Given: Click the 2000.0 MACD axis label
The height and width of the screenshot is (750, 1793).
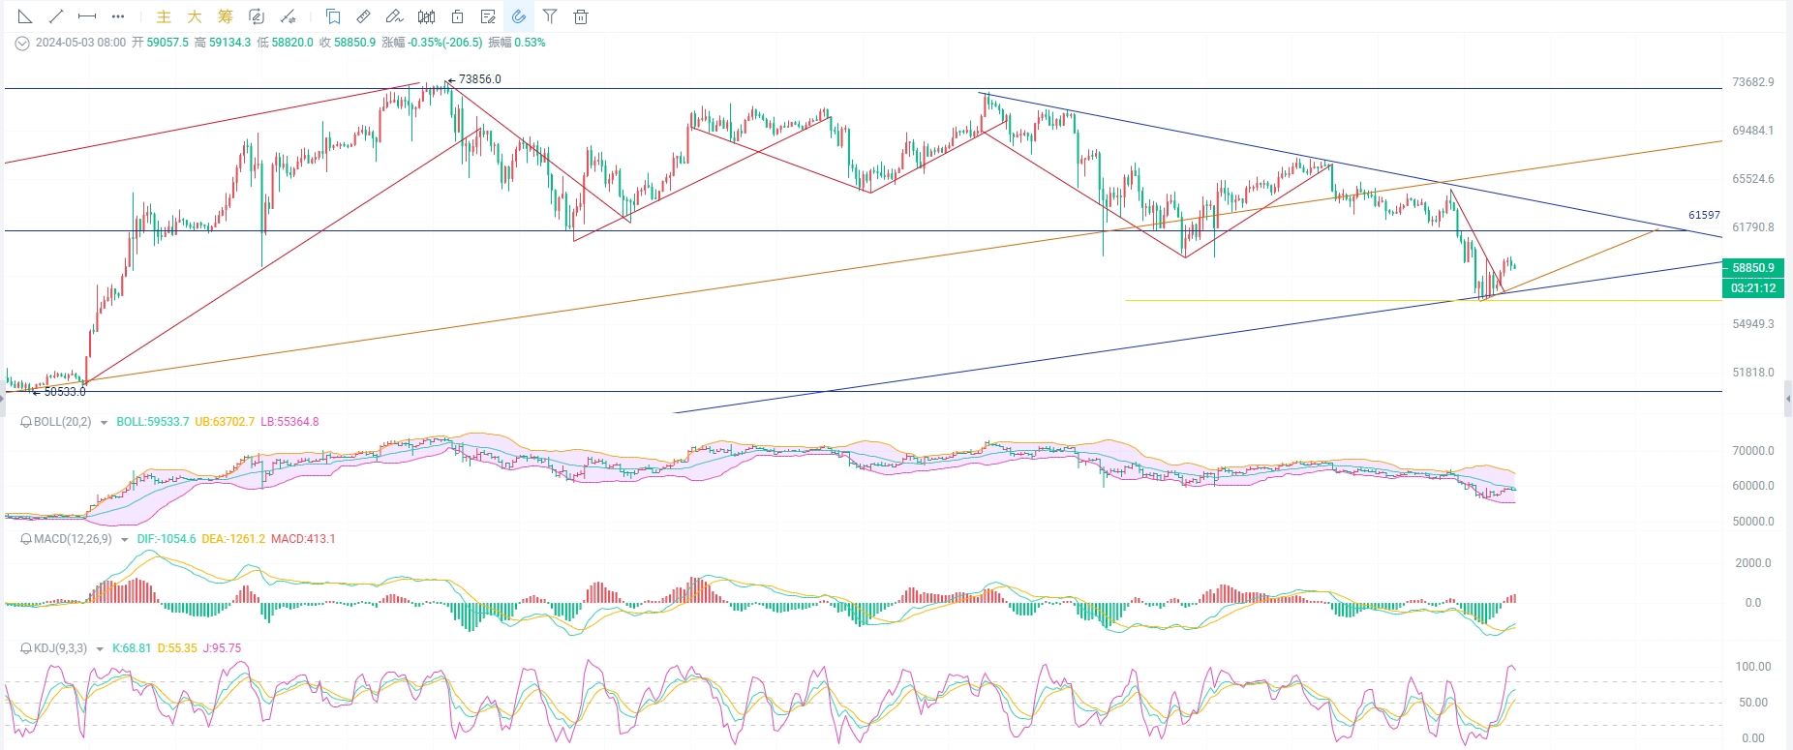Looking at the screenshot, I should (1753, 563).
